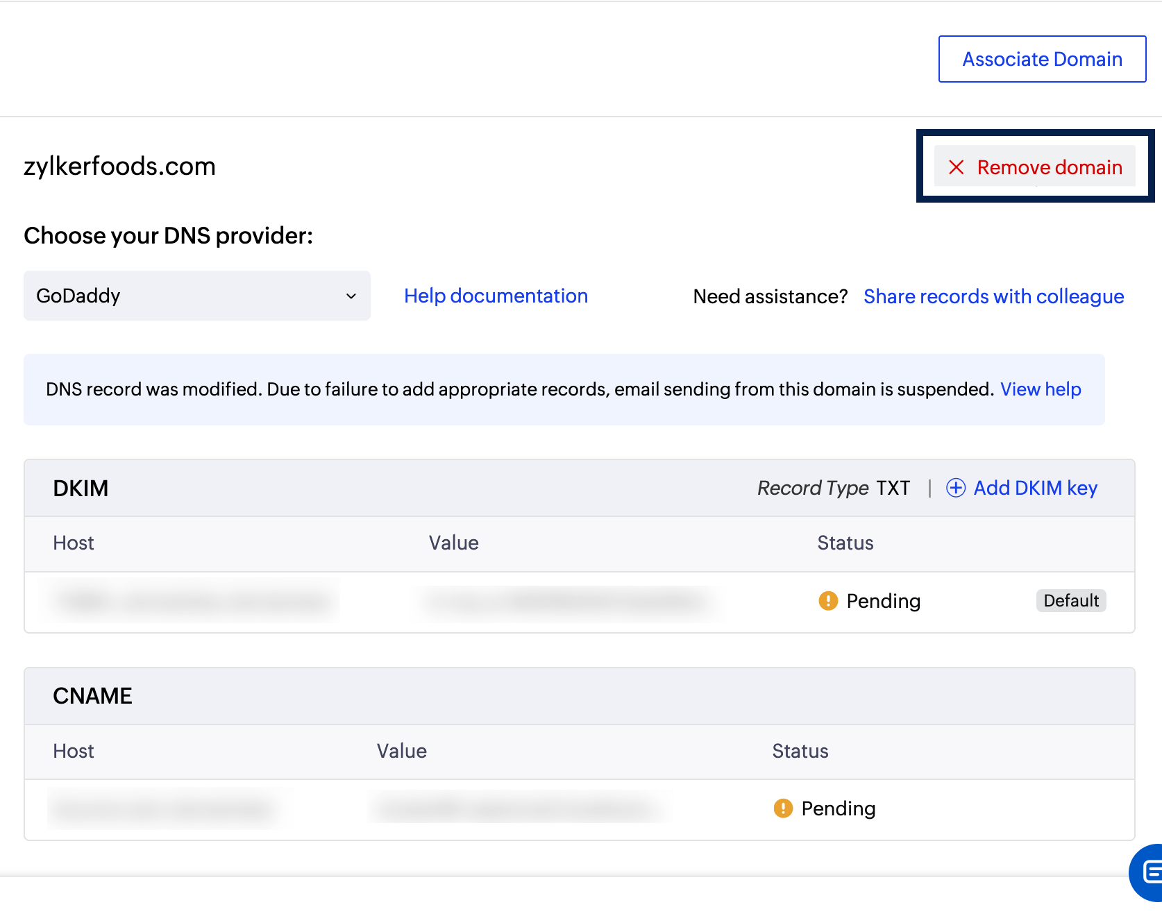Click the Default badge on the DKIM record
The image size is (1162, 916).
(1071, 601)
